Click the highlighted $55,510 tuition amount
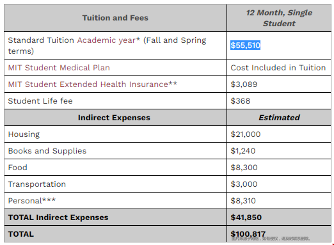 point(245,45)
